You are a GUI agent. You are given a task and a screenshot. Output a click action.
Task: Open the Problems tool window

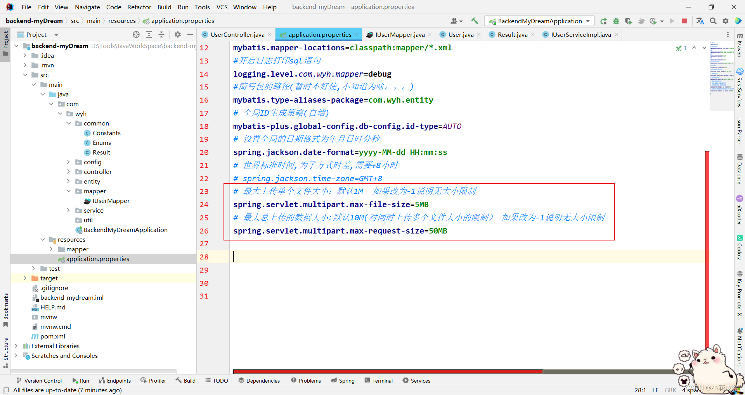point(306,380)
